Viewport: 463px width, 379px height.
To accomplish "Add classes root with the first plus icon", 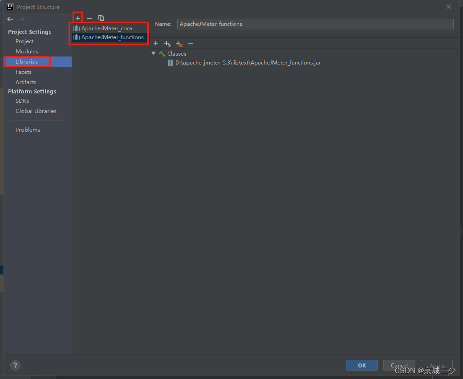I will [156, 43].
